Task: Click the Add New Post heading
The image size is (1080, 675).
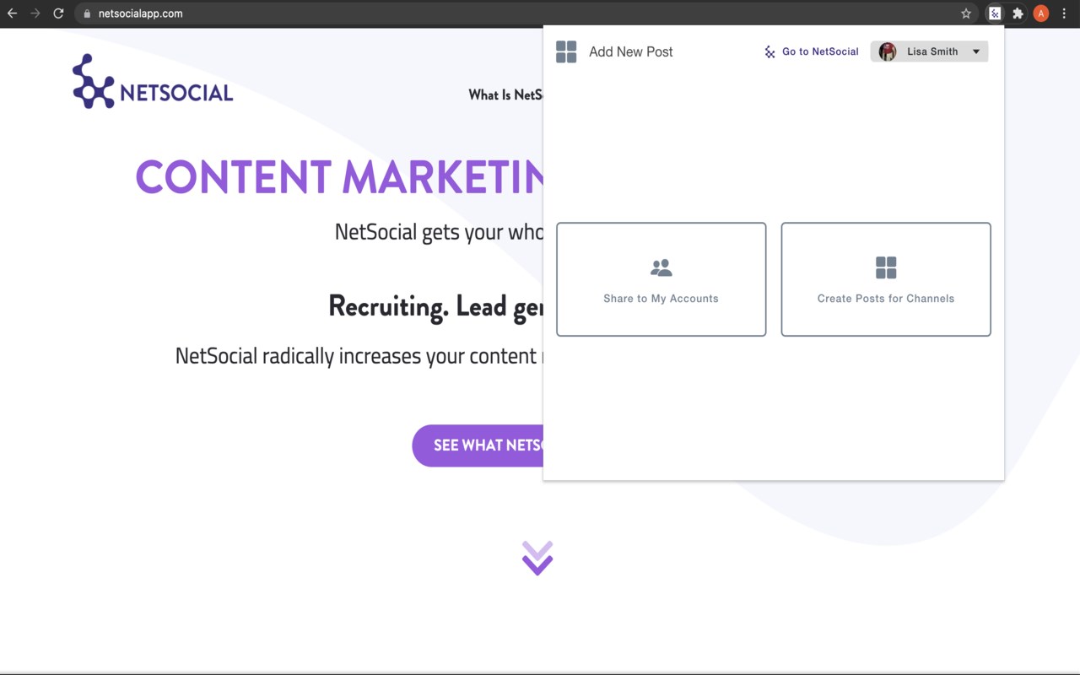Action: coord(631,51)
